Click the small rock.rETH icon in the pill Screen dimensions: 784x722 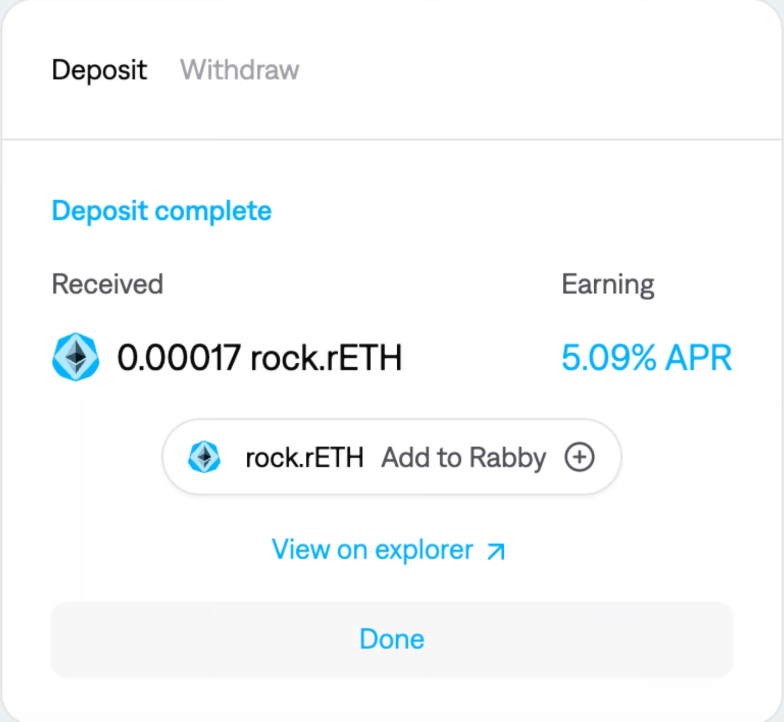click(x=204, y=457)
